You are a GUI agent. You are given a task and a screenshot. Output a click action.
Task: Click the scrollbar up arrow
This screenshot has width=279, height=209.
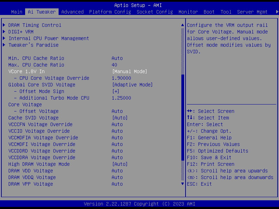[182, 25]
